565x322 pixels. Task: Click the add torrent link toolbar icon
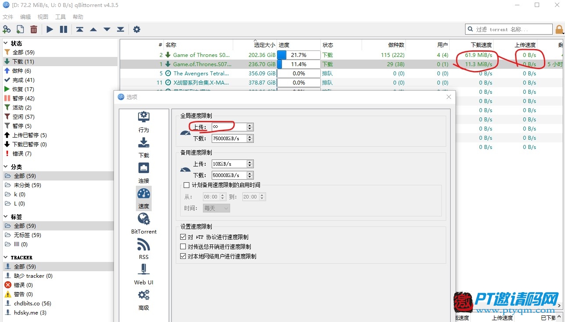click(7, 29)
